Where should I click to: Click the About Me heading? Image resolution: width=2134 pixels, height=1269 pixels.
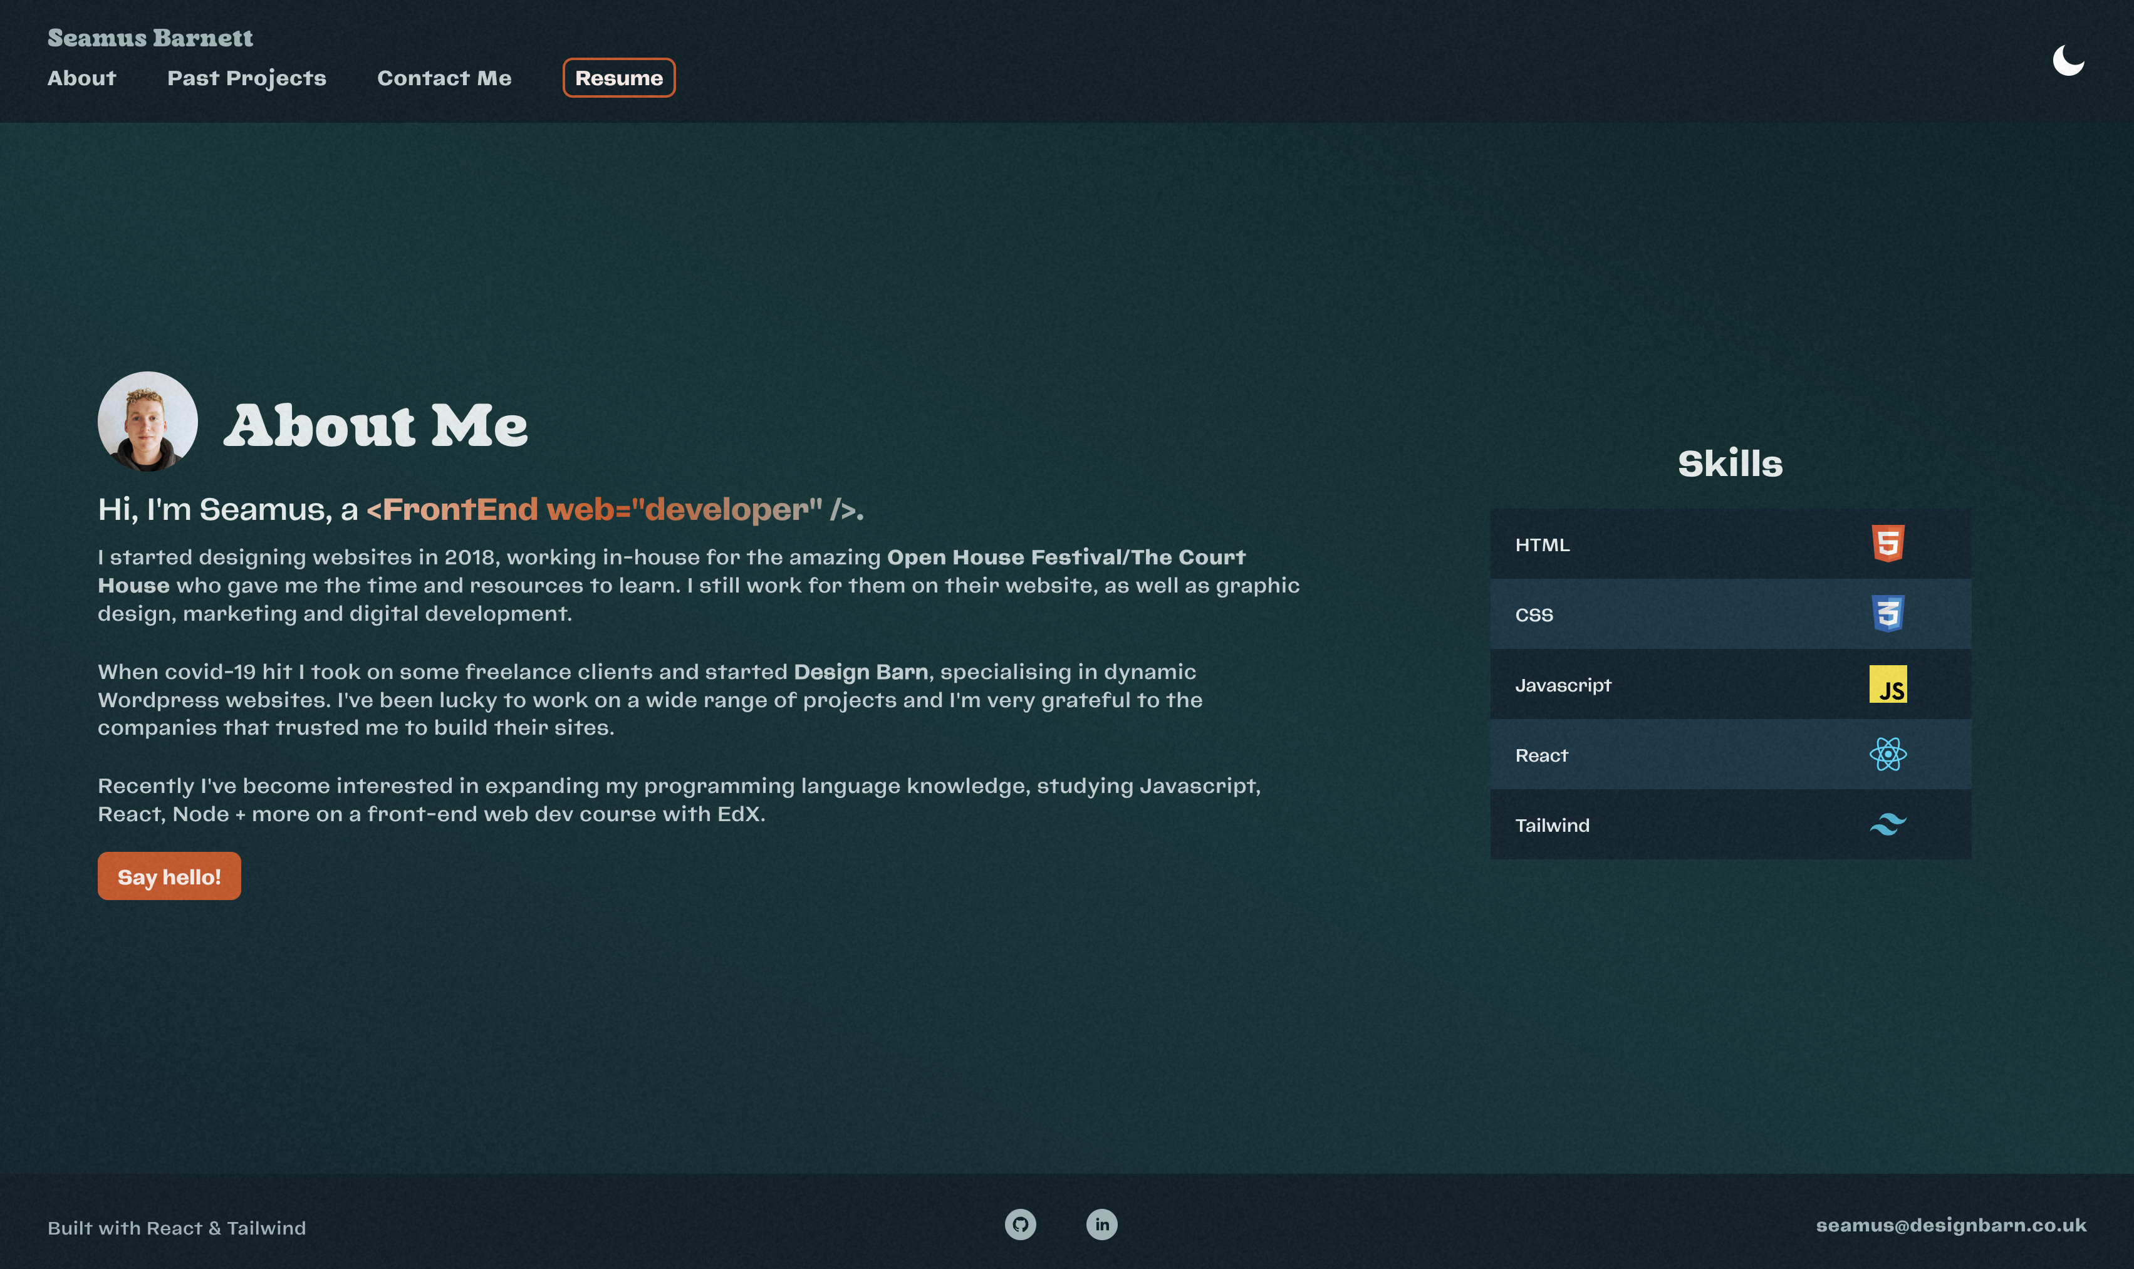(375, 425)
